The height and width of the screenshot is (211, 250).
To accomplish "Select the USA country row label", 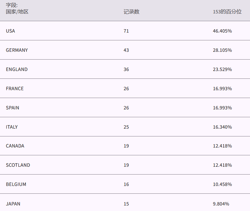I will (10, 31).
